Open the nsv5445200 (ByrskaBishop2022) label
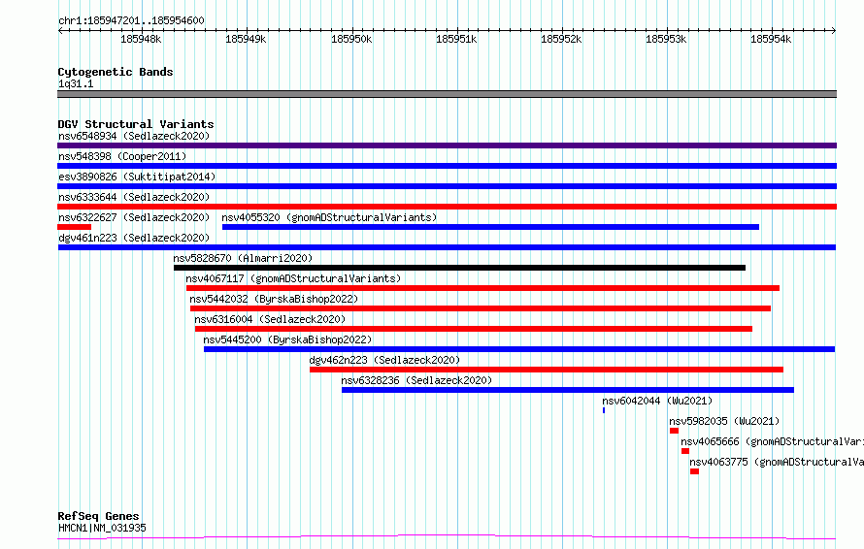This screenshot has height=549, width=864. 287,339
